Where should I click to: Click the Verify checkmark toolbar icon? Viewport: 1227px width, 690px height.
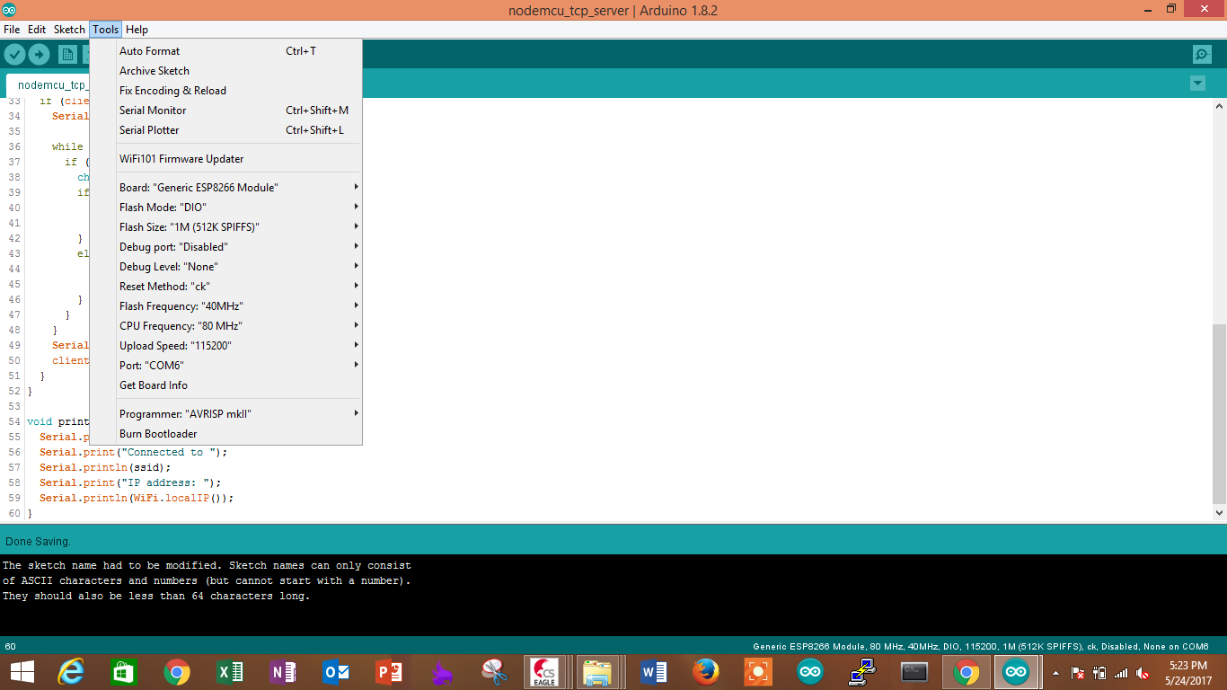14,55
